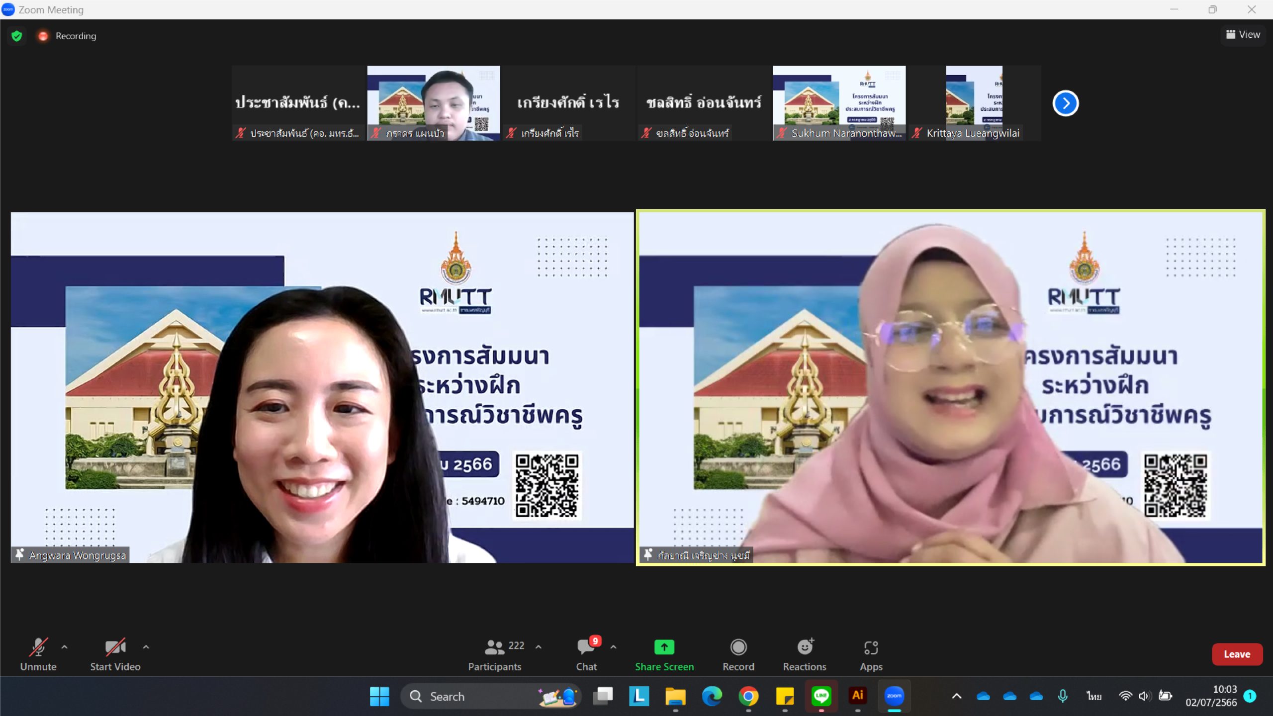Open LINE app from the taskbar

tap(821, 696)
